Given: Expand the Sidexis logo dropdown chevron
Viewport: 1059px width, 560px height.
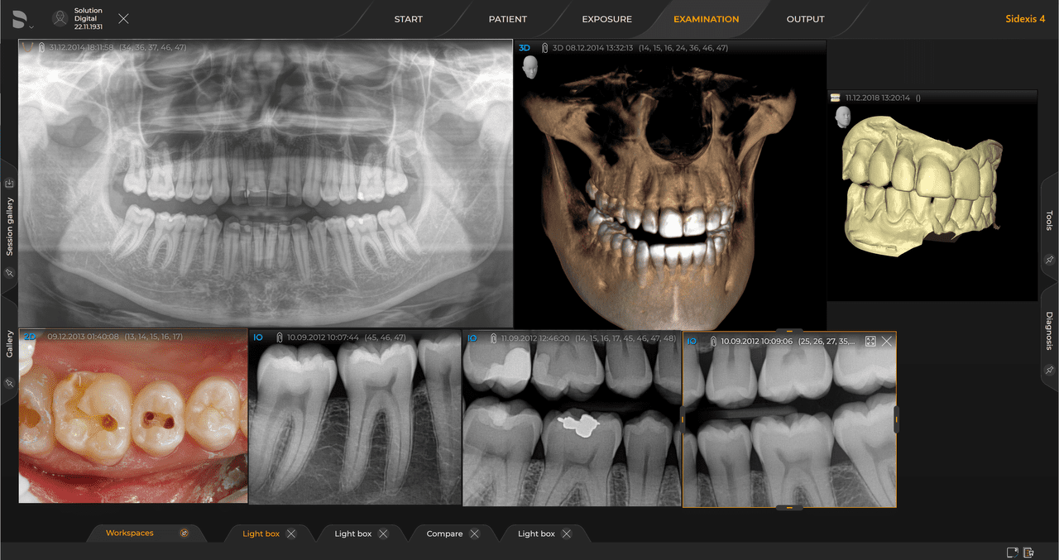Looking at the screenshot, I should click(31, 25).
